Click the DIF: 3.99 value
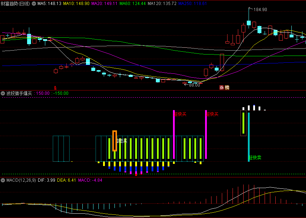The image size is (306, 218). tap(46, 180)
